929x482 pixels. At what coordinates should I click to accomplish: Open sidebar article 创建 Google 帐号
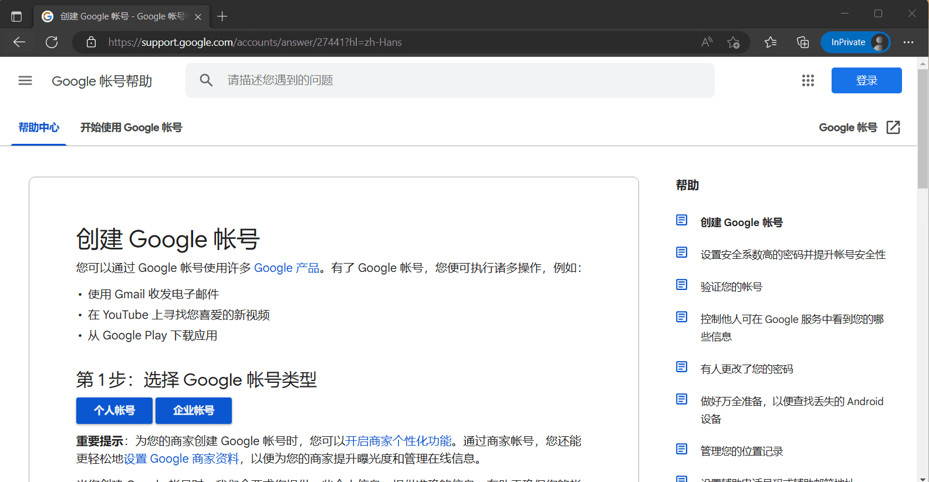(741, 223)
